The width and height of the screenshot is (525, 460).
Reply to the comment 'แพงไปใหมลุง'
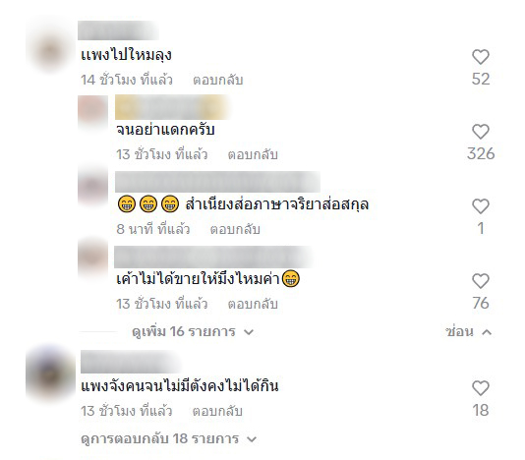coord(218,80)
